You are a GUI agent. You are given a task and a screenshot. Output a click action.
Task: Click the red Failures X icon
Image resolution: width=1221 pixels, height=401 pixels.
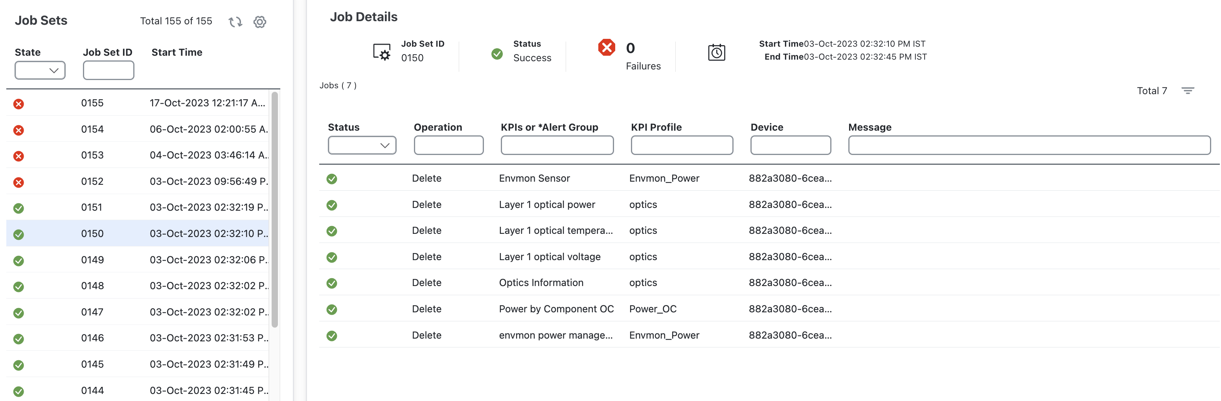(606, 47)
